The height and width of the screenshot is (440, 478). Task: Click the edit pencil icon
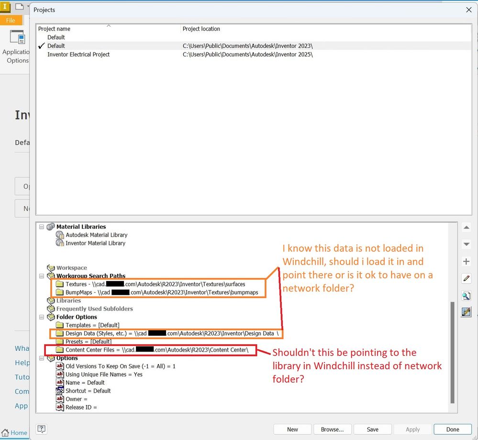[466, 278]
